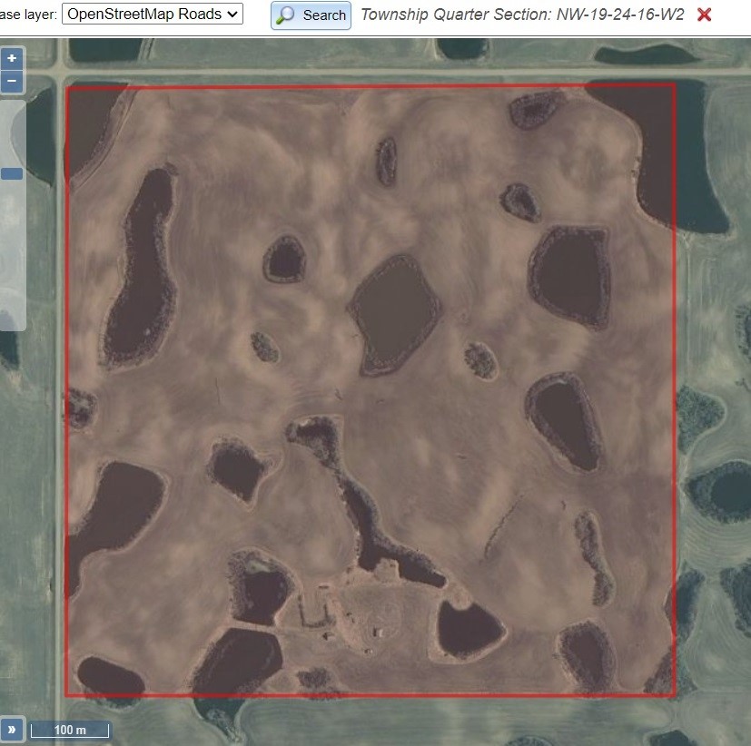Click the 100 m scale bar

point(70,731)
